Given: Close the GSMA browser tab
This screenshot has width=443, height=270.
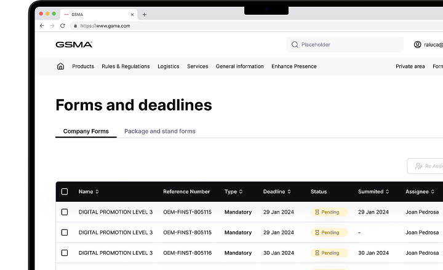Looking at the screenshot, I should pos(131,14).
